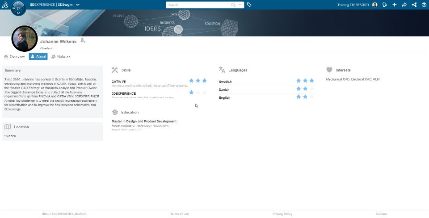Click the CATIA V5 skill name
Screen dimensions: 429x218
pos(119,81)
